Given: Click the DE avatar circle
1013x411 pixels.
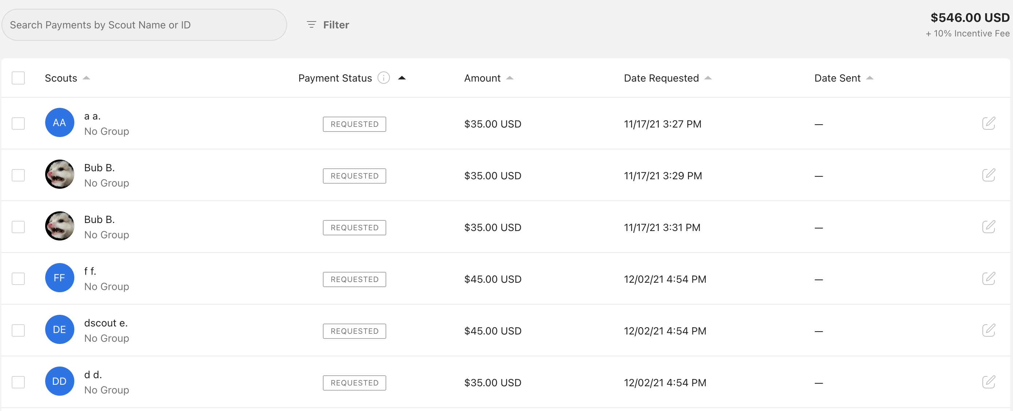Looking at the screenshot, I should tap(59, 329).
